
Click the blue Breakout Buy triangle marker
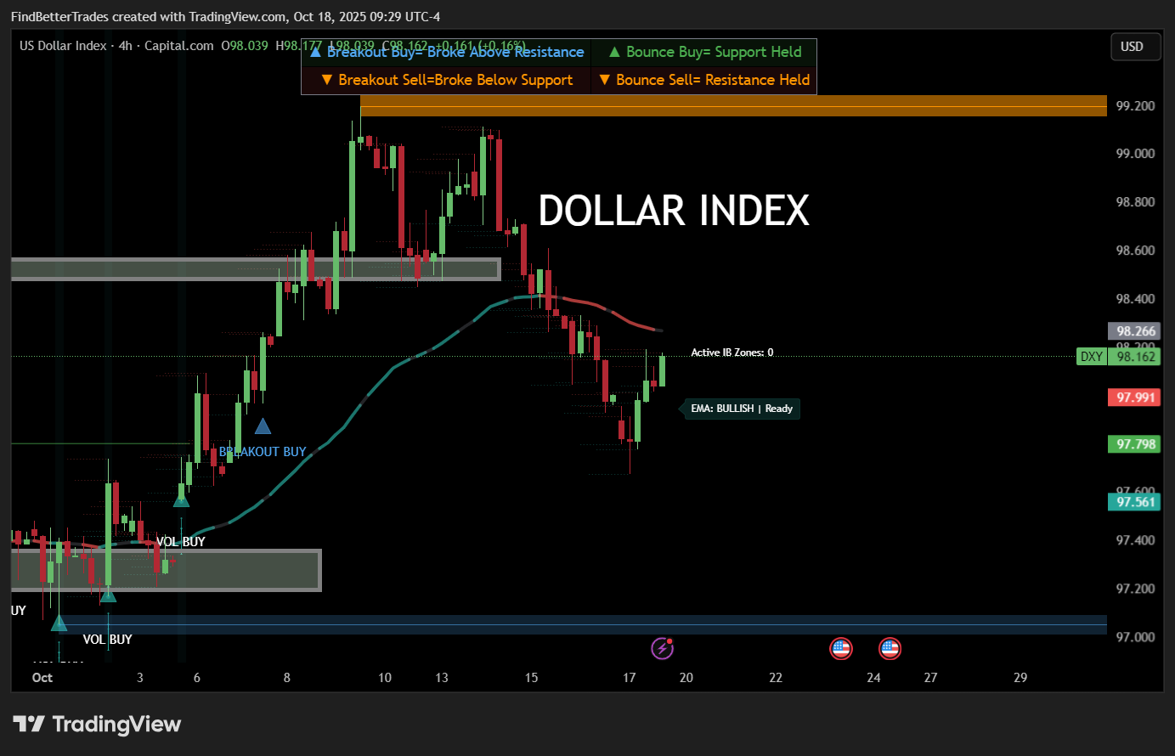click(x=263, y=426)
